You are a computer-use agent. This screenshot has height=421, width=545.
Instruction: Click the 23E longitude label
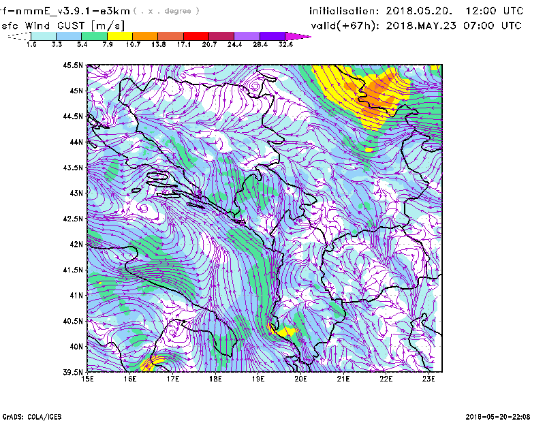pos(429,379)
